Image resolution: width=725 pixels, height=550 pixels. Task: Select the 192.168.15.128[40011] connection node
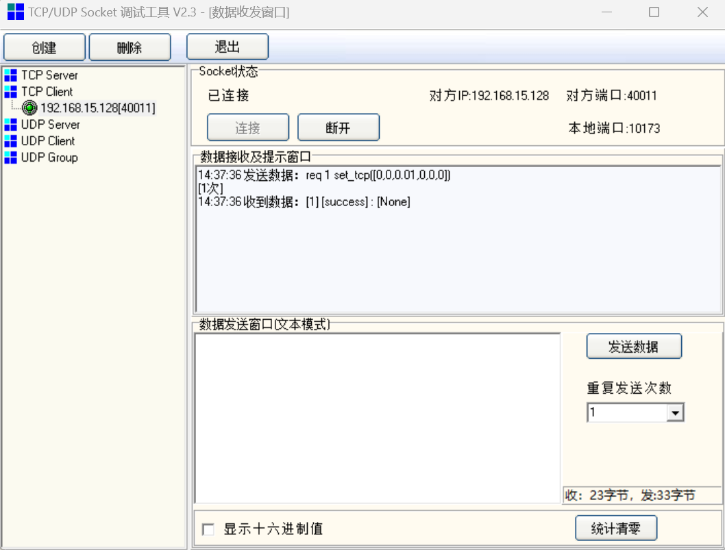[97, 108]
